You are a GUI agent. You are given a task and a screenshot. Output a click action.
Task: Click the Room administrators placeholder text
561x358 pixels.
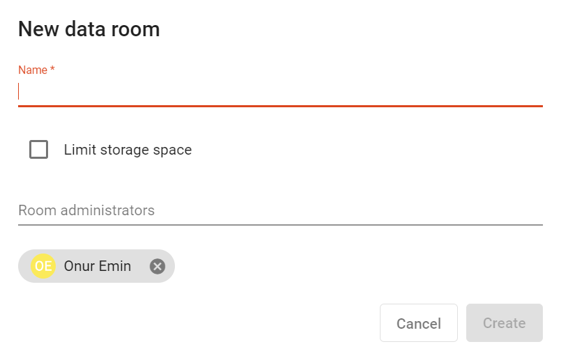(x=86, y=210)
